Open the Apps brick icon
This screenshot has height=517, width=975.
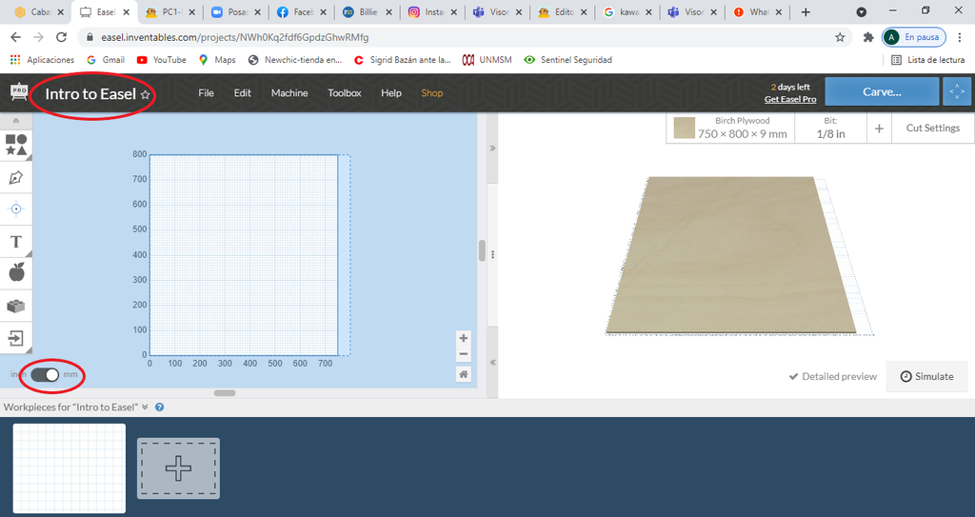tap(16, 306)
